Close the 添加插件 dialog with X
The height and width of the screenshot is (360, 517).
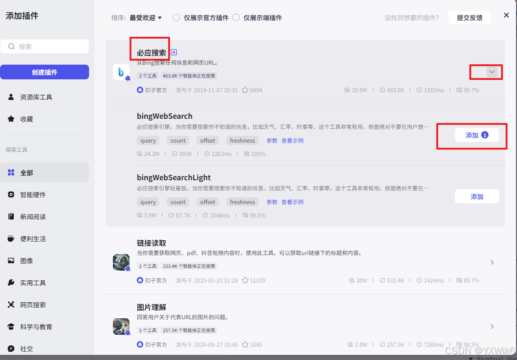506,15
